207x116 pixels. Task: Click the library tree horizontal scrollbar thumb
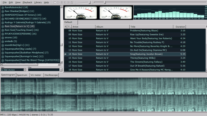pos(20,64)
